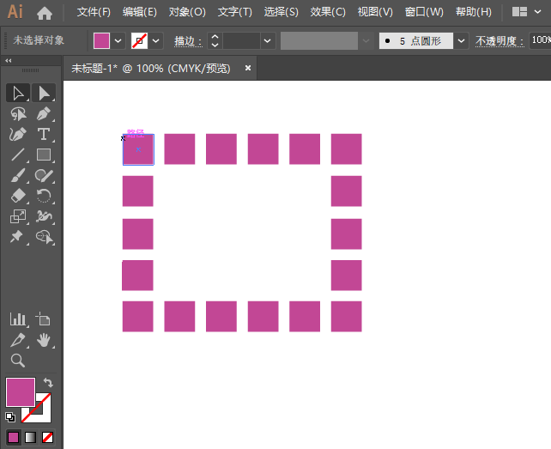Open the 5 点圆形 brush dropdown

tap(462, 40)
